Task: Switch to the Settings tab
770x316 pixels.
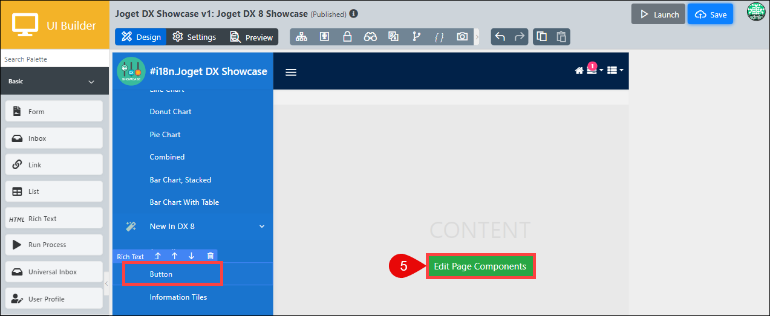Action: [194, 37]
